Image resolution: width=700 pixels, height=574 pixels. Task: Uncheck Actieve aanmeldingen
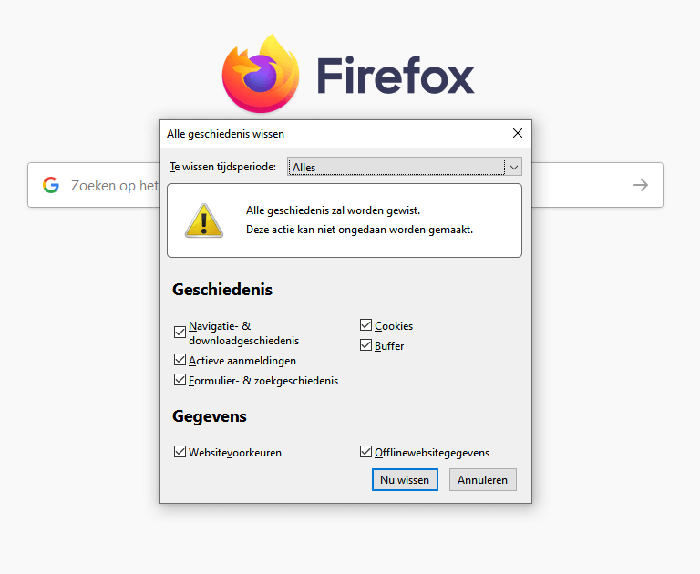pyautogui.click(x=180, y=360)
